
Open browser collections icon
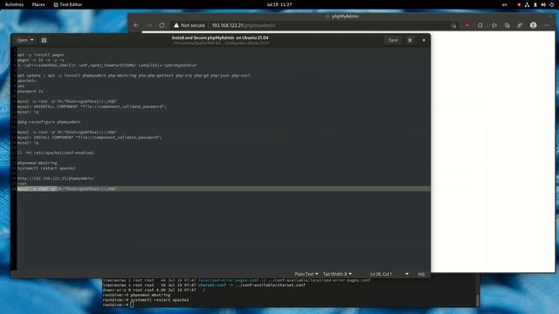coord(507,25)
